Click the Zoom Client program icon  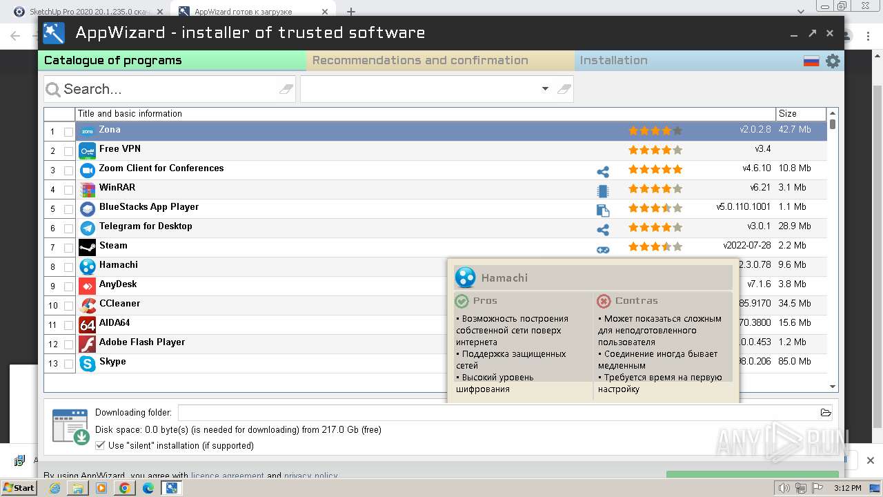87,170
